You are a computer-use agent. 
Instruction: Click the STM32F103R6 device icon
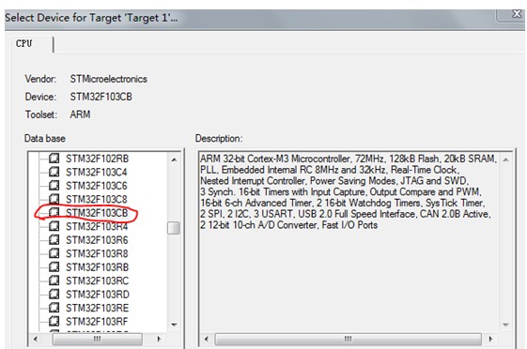(54, 239)
